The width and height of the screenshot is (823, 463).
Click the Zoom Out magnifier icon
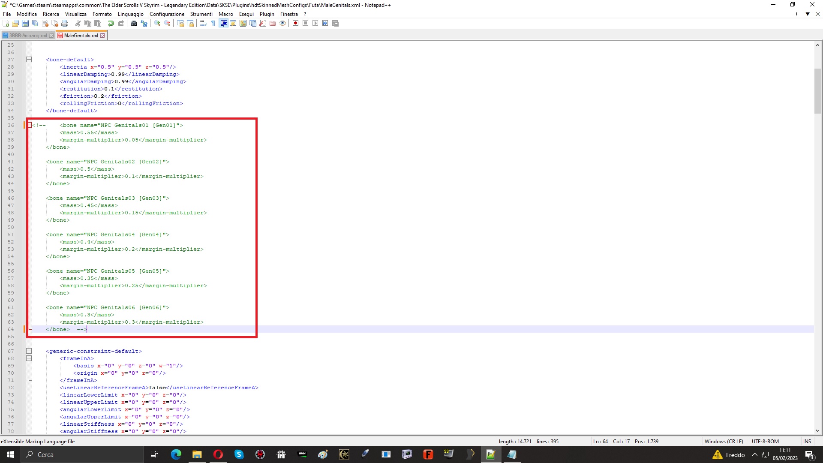(167, 23)
